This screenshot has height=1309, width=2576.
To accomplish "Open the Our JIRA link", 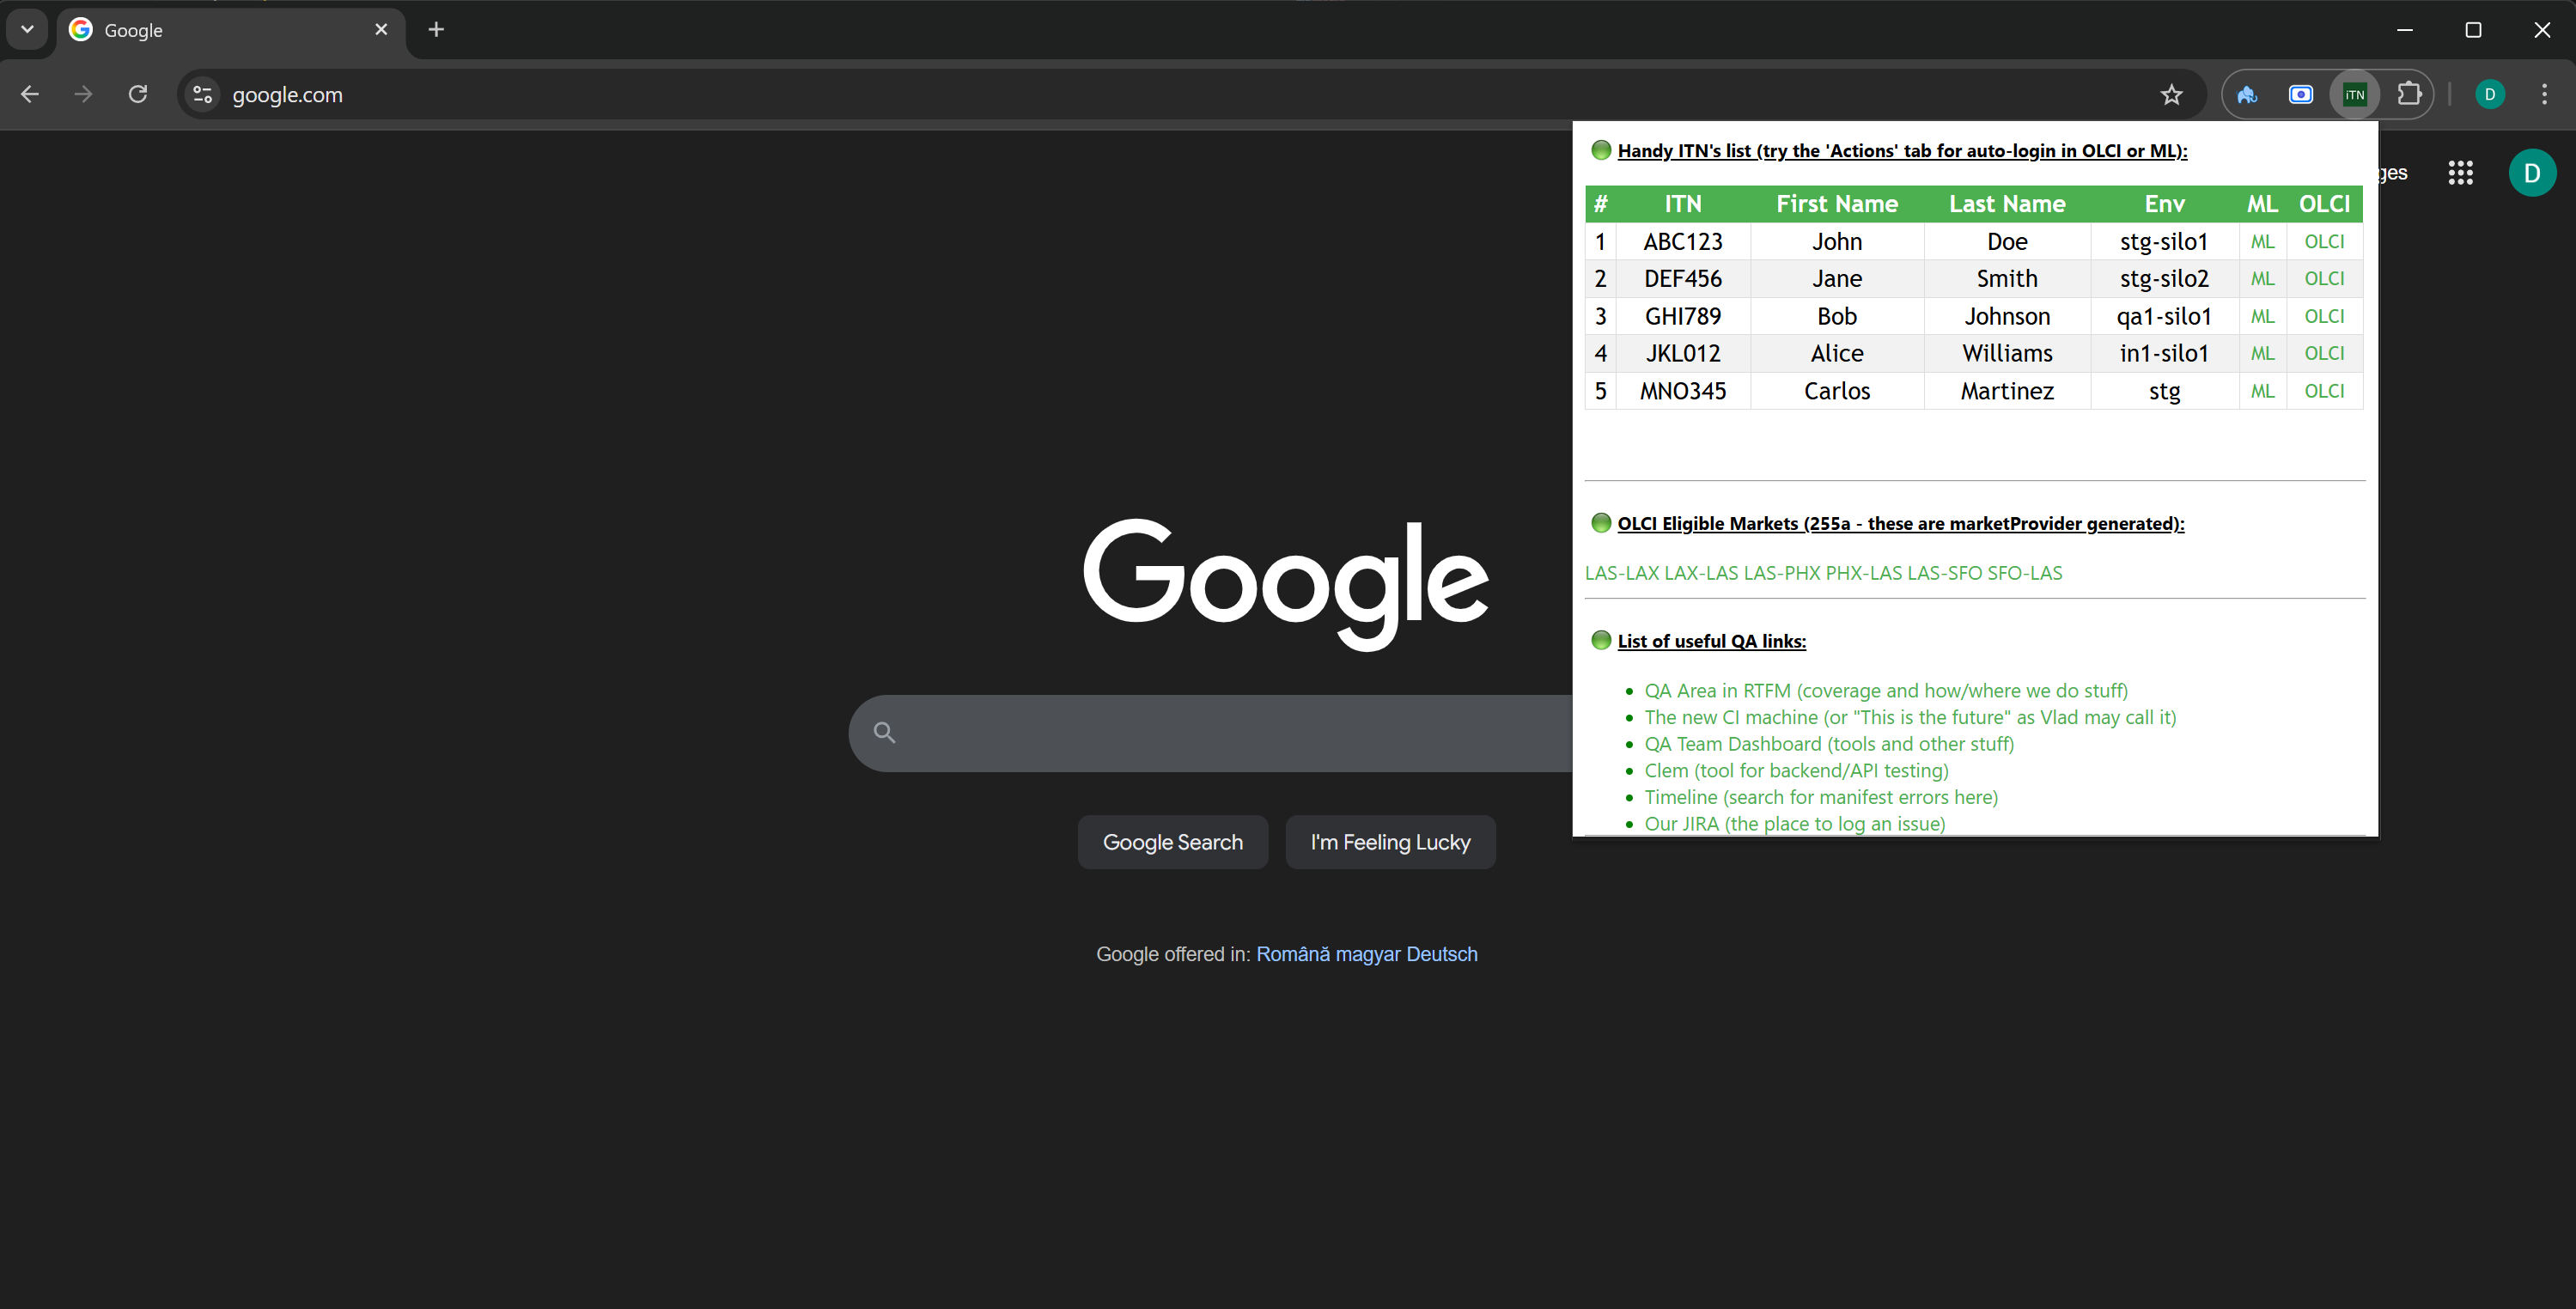I will tap(1795, 825).
